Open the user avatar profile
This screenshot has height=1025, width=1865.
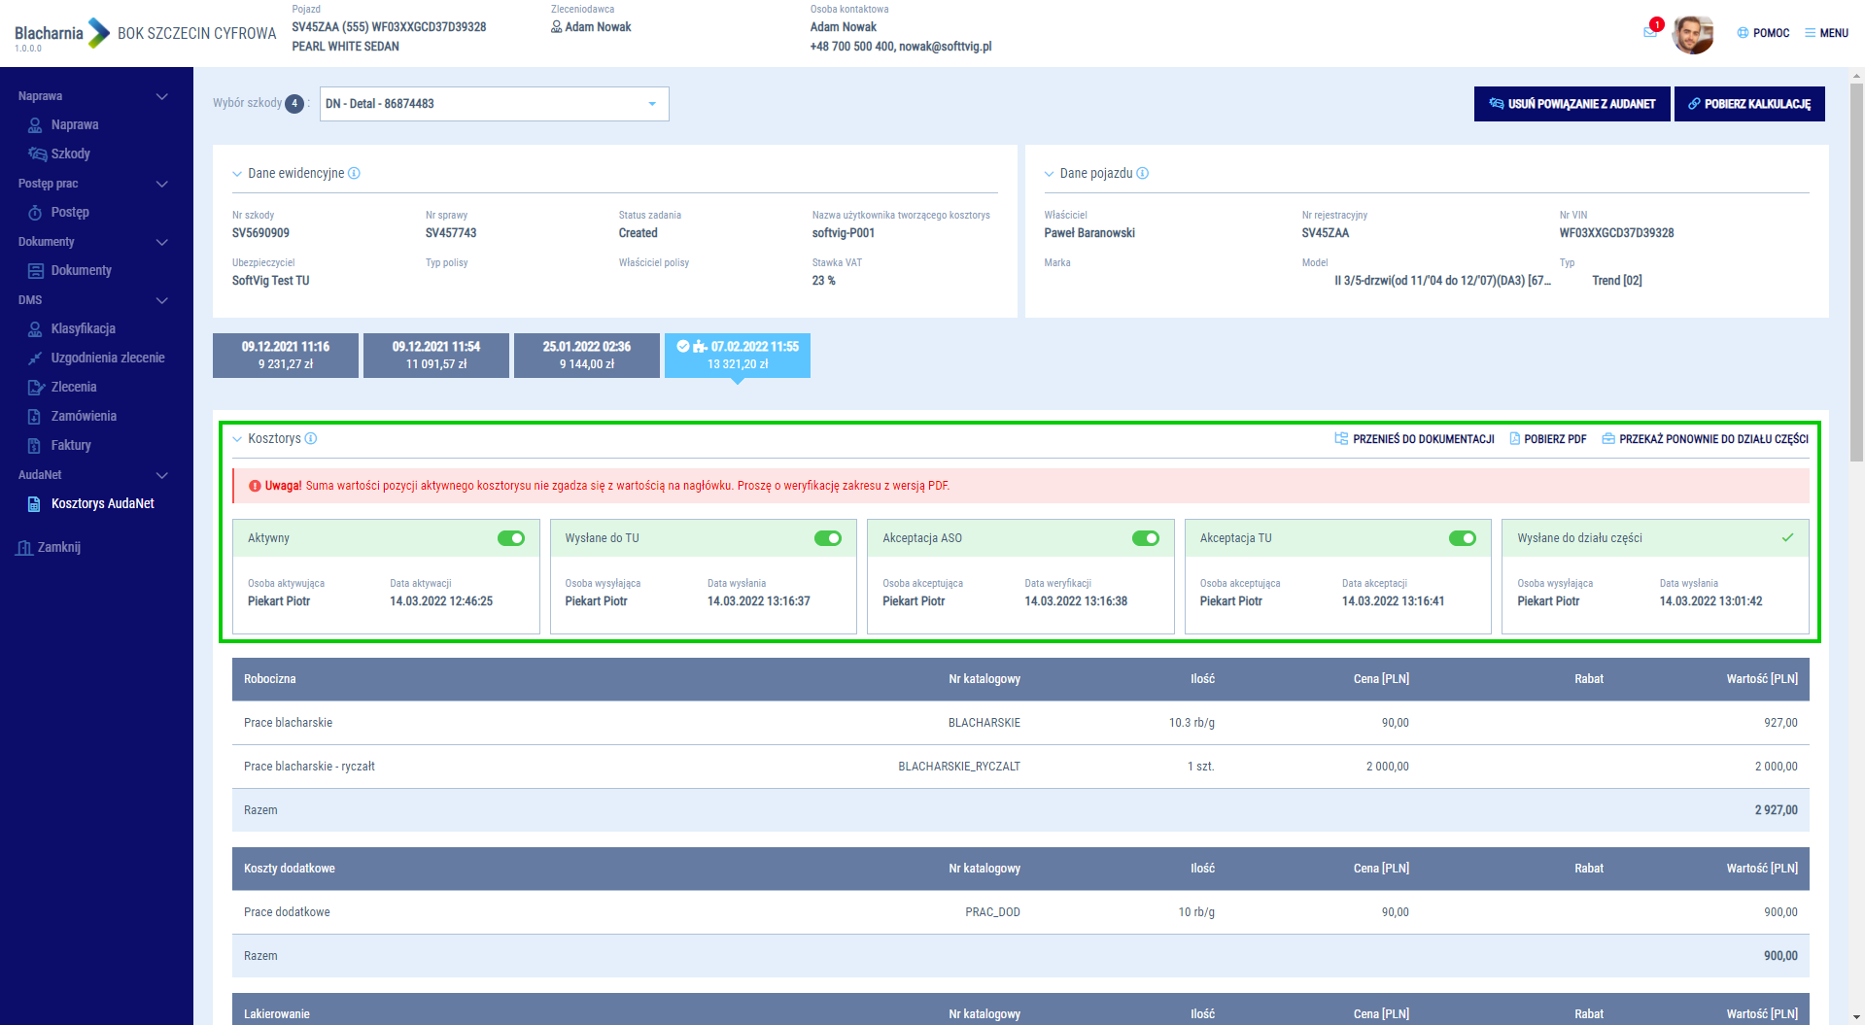(1692, 34)
